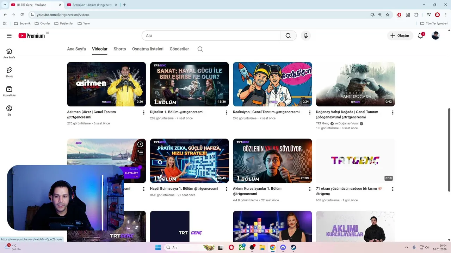Open Opera browser from the taskbar
Screen dimensions: 451x253
(231, 247)
